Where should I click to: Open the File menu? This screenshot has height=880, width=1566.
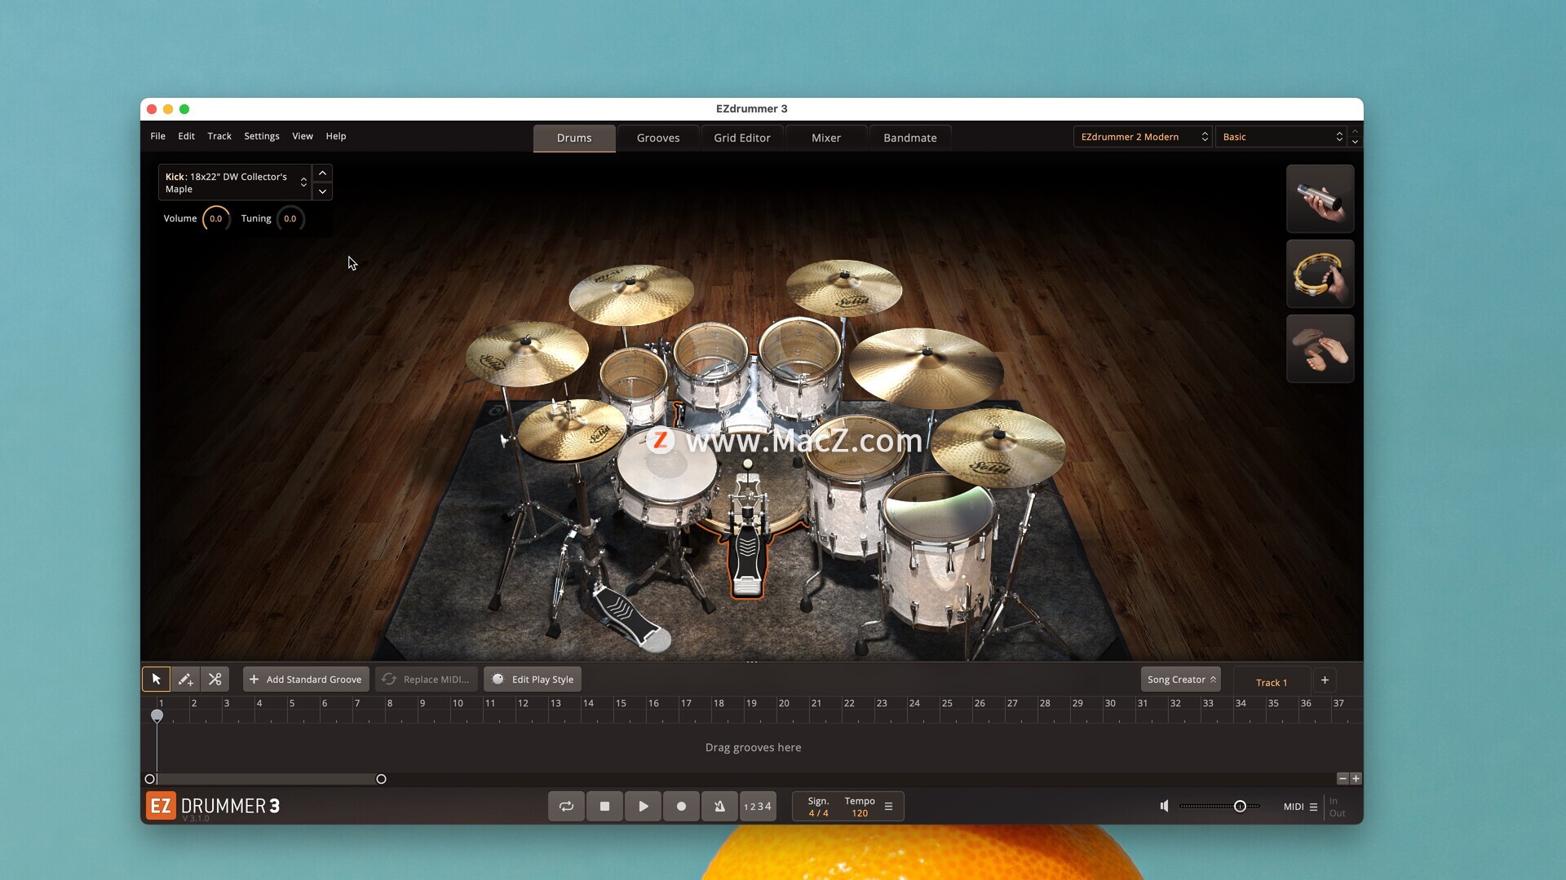(157, 136)
